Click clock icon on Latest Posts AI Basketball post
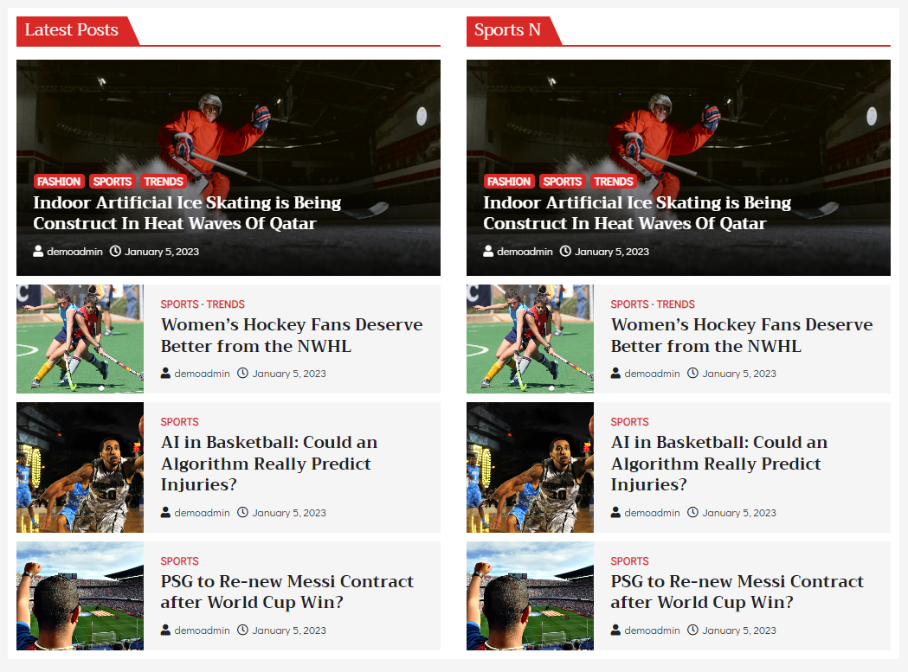Image resolution: width=908 pixels, height=672 pixels. 242,512
